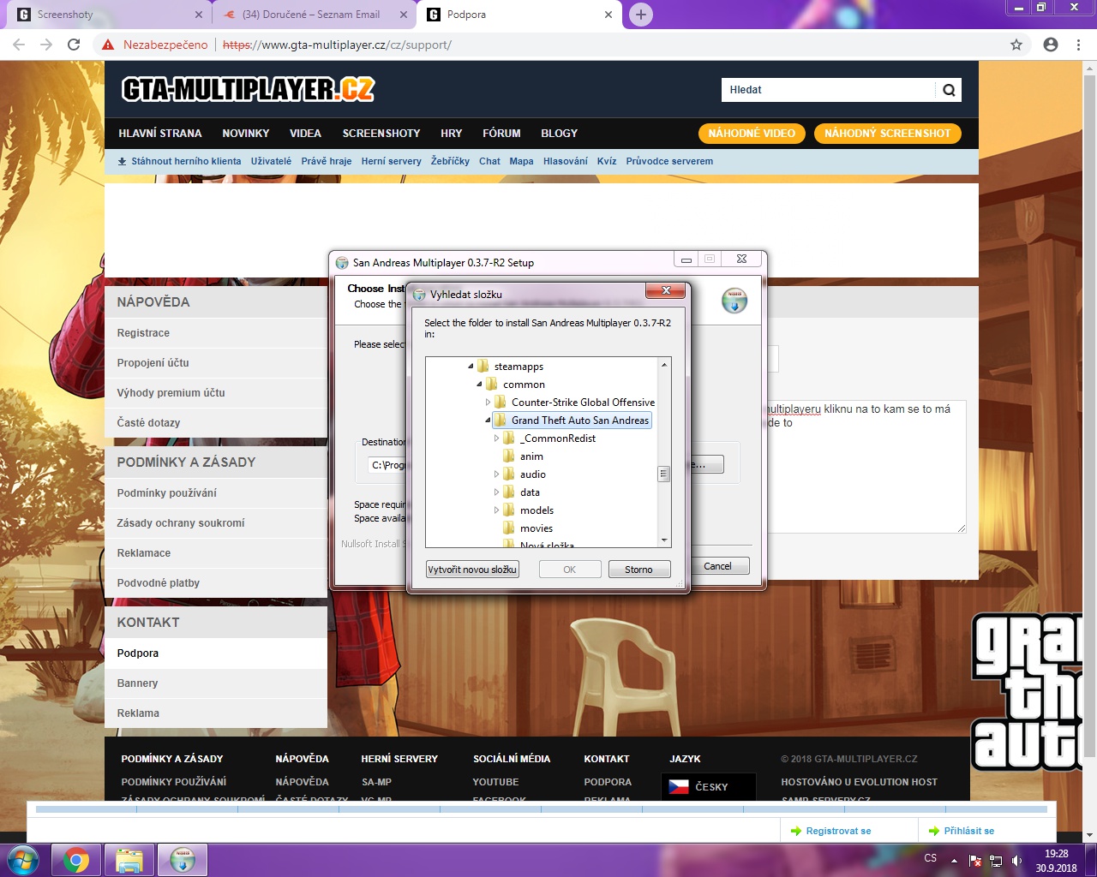
Task: Collapse the steamapps tree node
Action: coord(471,367)
